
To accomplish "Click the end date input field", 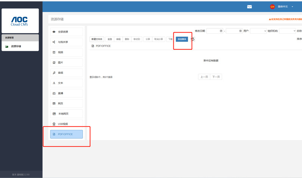I will [234, 31].
